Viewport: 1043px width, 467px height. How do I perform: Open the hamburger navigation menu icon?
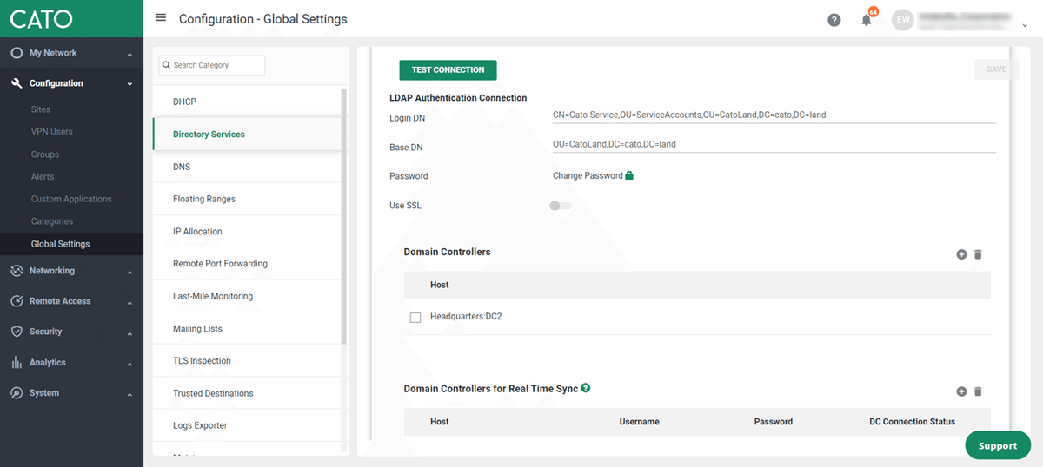coord(160,18)
